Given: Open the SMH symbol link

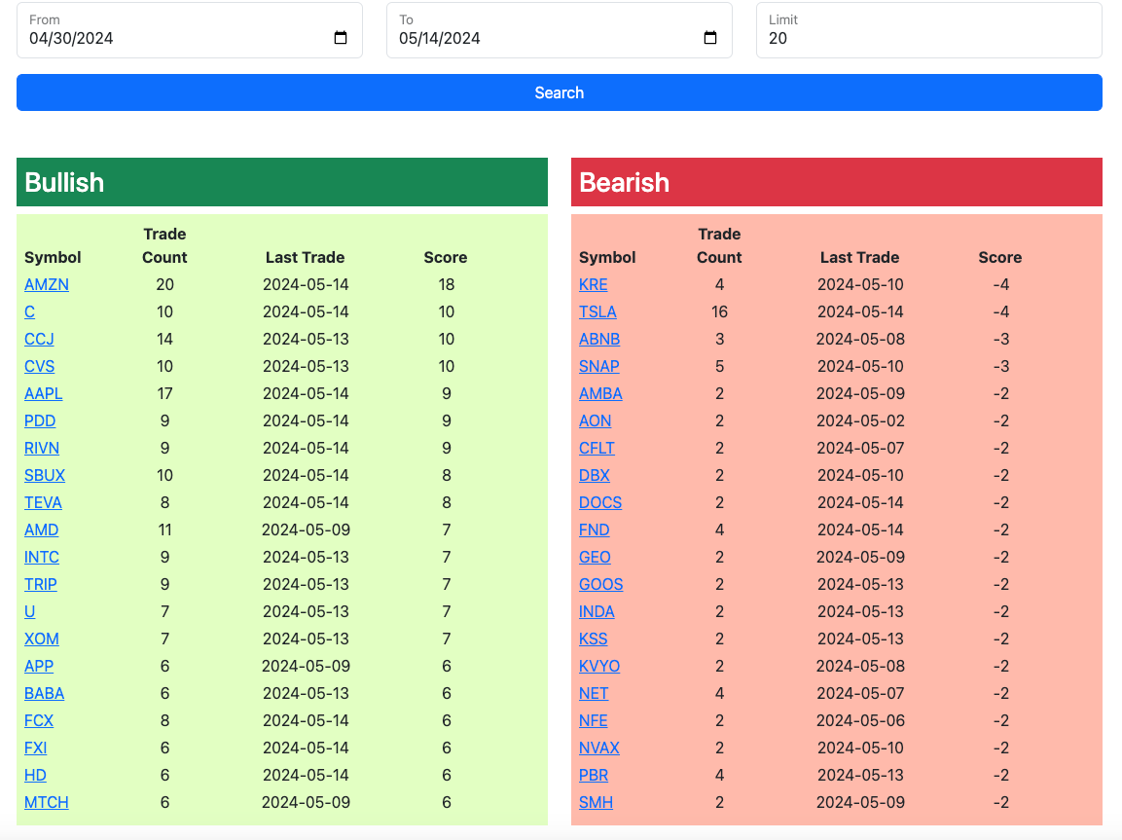Looking at the screenshot, I should click(x=597, y=802).
